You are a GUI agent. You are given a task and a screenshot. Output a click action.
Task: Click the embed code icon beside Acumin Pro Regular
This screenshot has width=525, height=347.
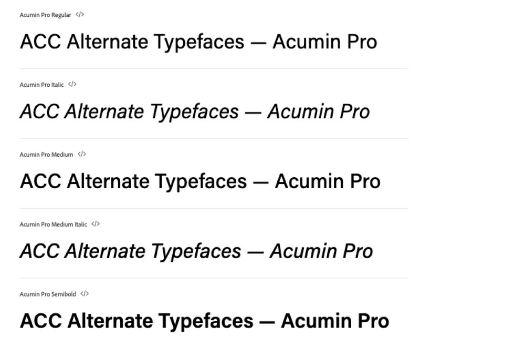coord(80,15)
